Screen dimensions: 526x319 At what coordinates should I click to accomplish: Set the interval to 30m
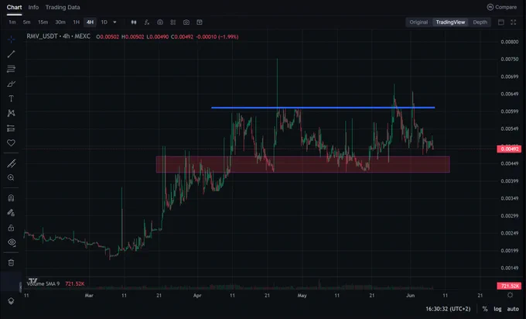point(60,22)
